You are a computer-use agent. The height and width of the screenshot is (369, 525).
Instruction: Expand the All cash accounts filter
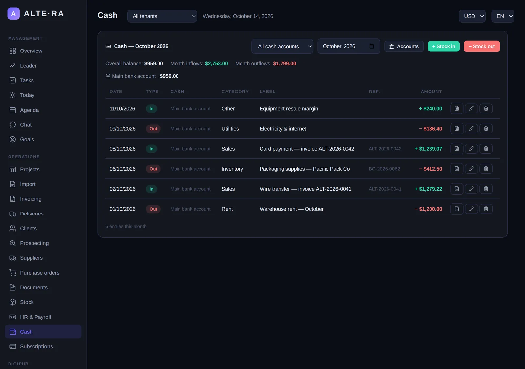click(282, 46)
